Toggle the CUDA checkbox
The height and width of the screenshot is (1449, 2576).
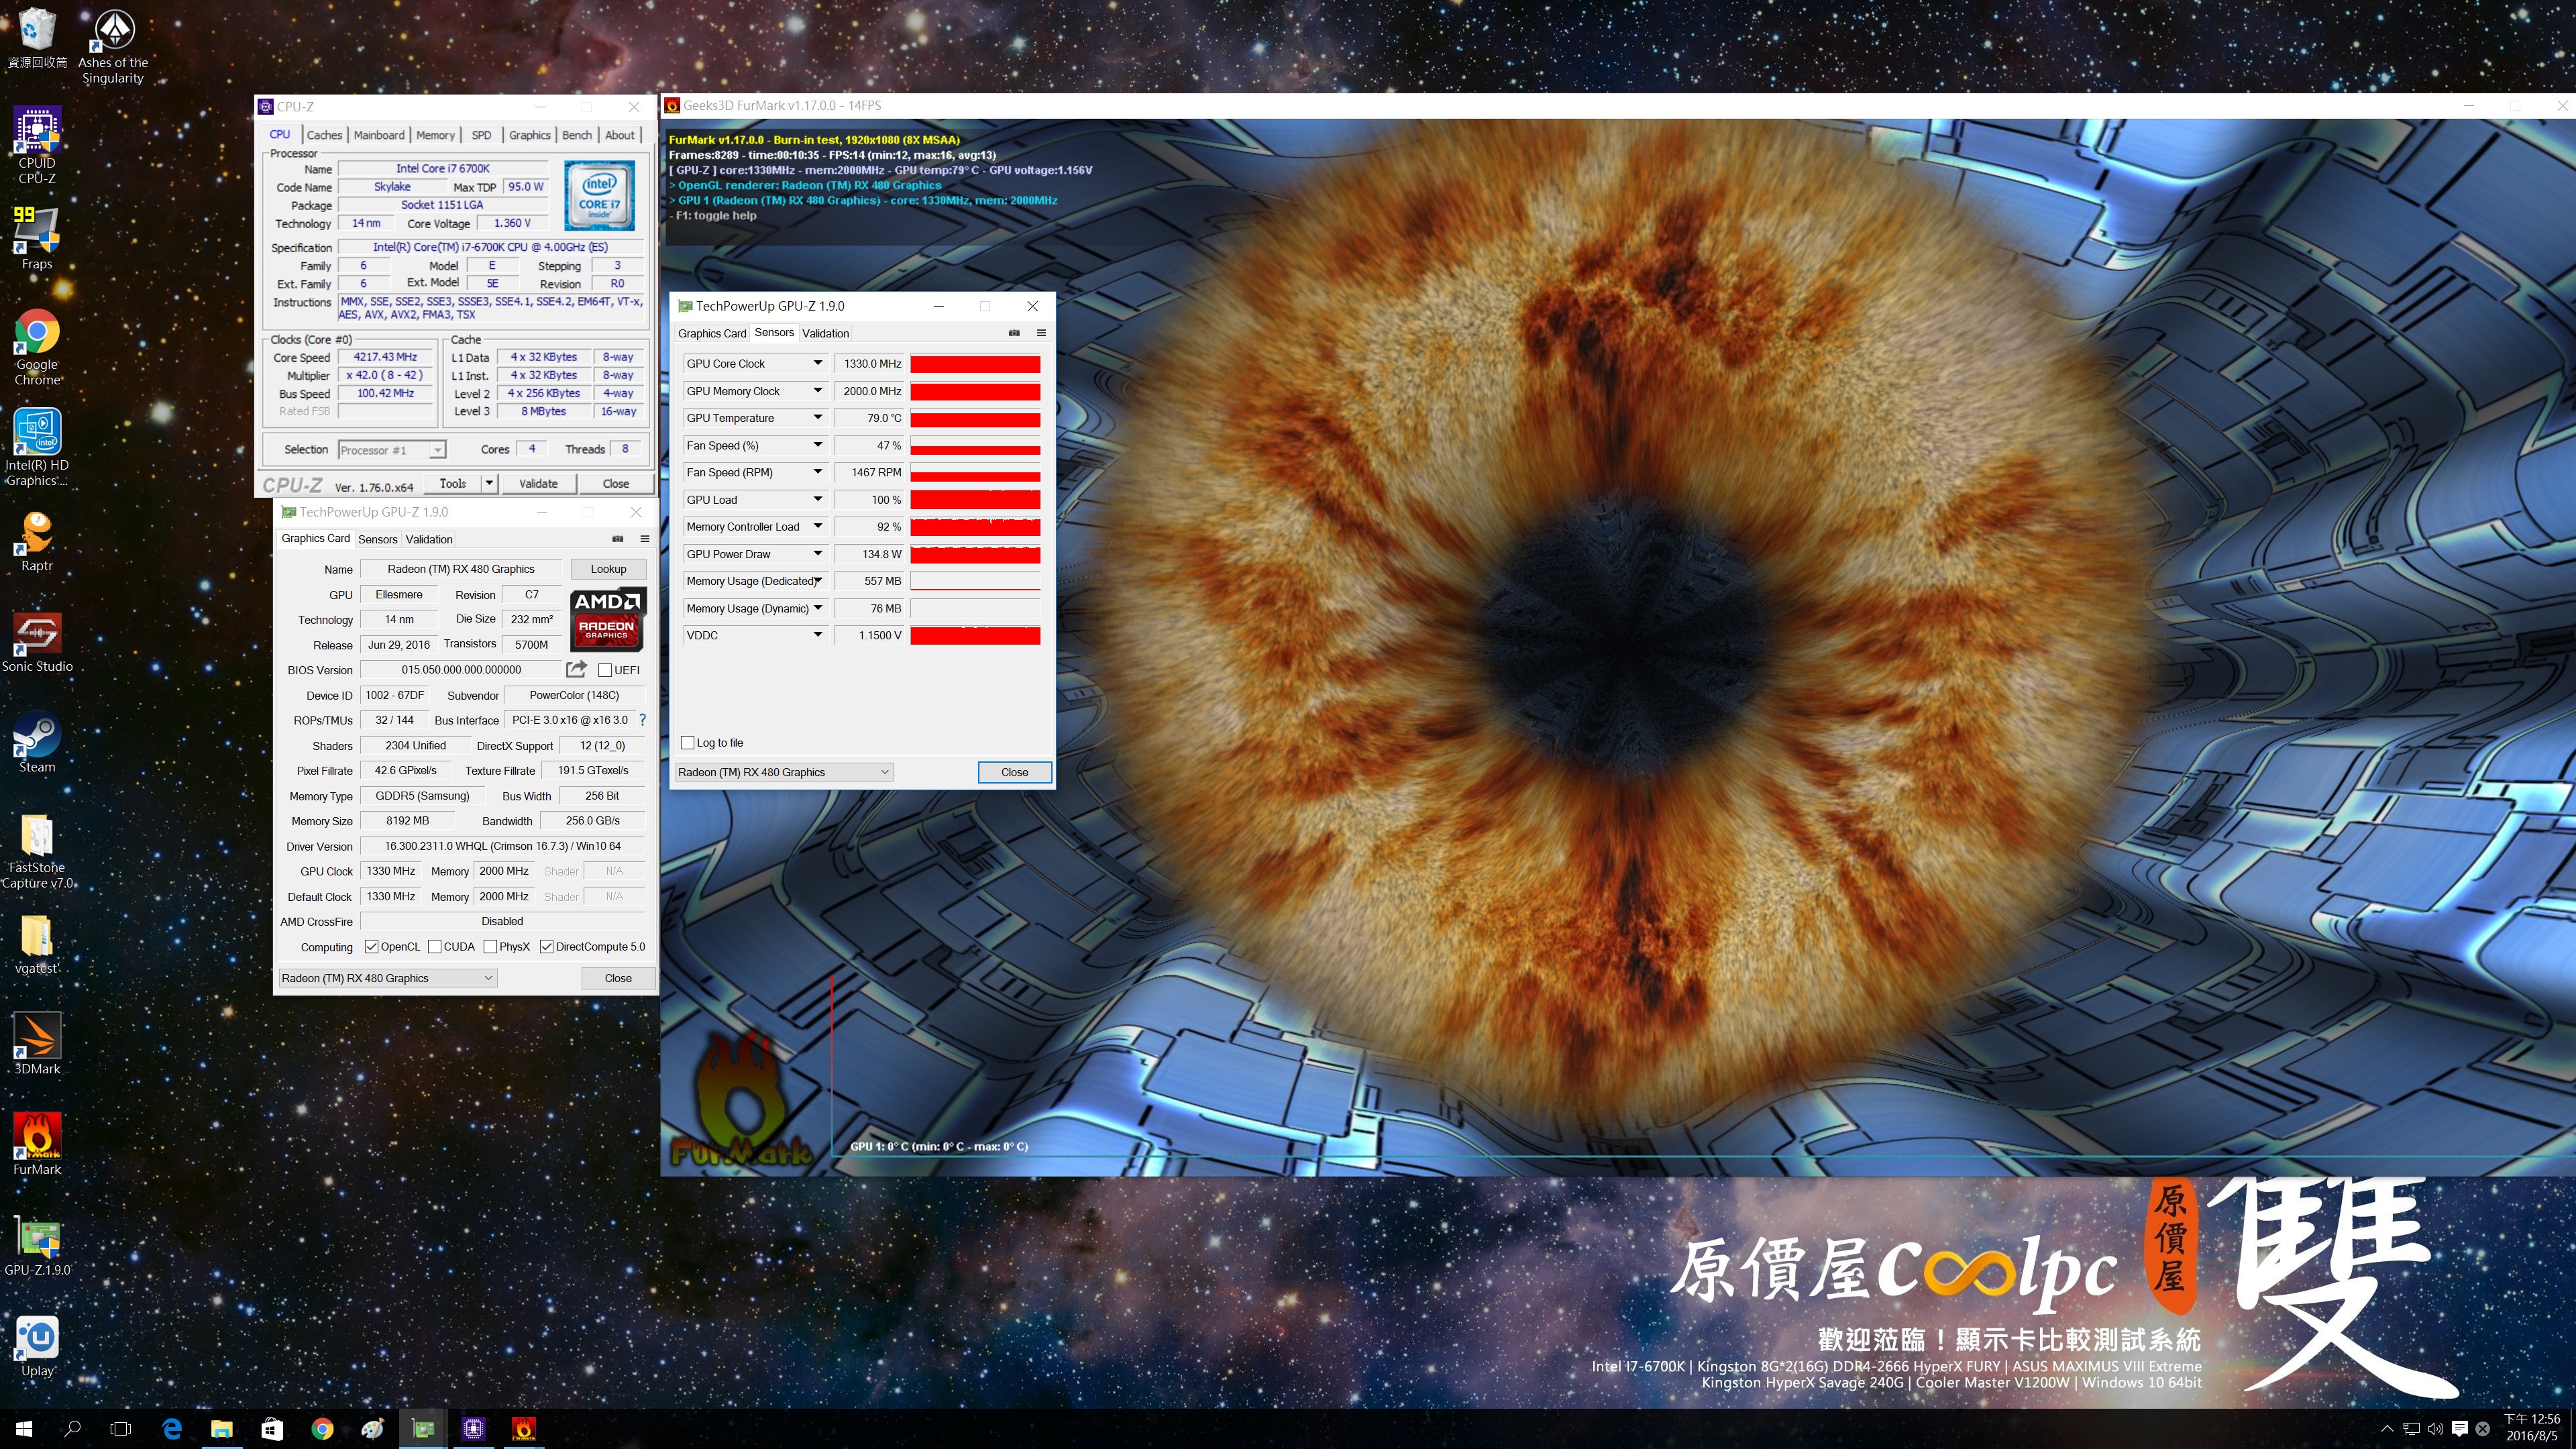click(435, 947)
